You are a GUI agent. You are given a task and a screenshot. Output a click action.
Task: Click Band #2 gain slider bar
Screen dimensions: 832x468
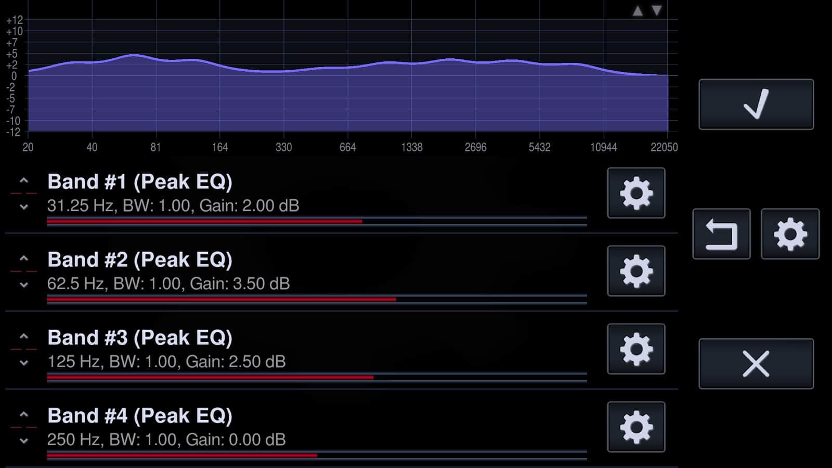tap(316, 300)
